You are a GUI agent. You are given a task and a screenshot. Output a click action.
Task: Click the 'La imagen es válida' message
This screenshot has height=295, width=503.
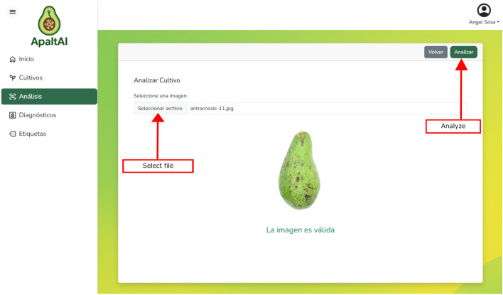(301, 230)
